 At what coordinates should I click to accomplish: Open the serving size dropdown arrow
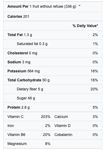point(79,6)
